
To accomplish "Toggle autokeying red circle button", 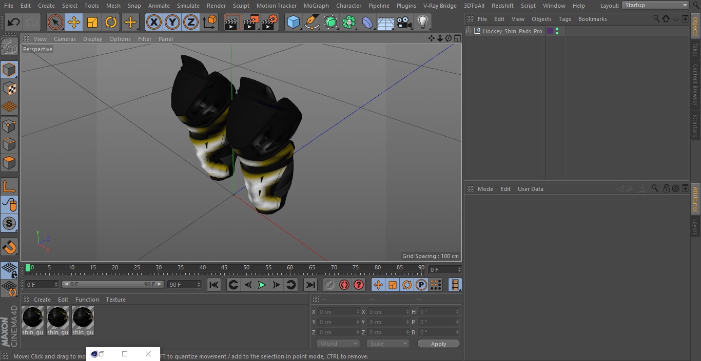I will tap(344, 285).
